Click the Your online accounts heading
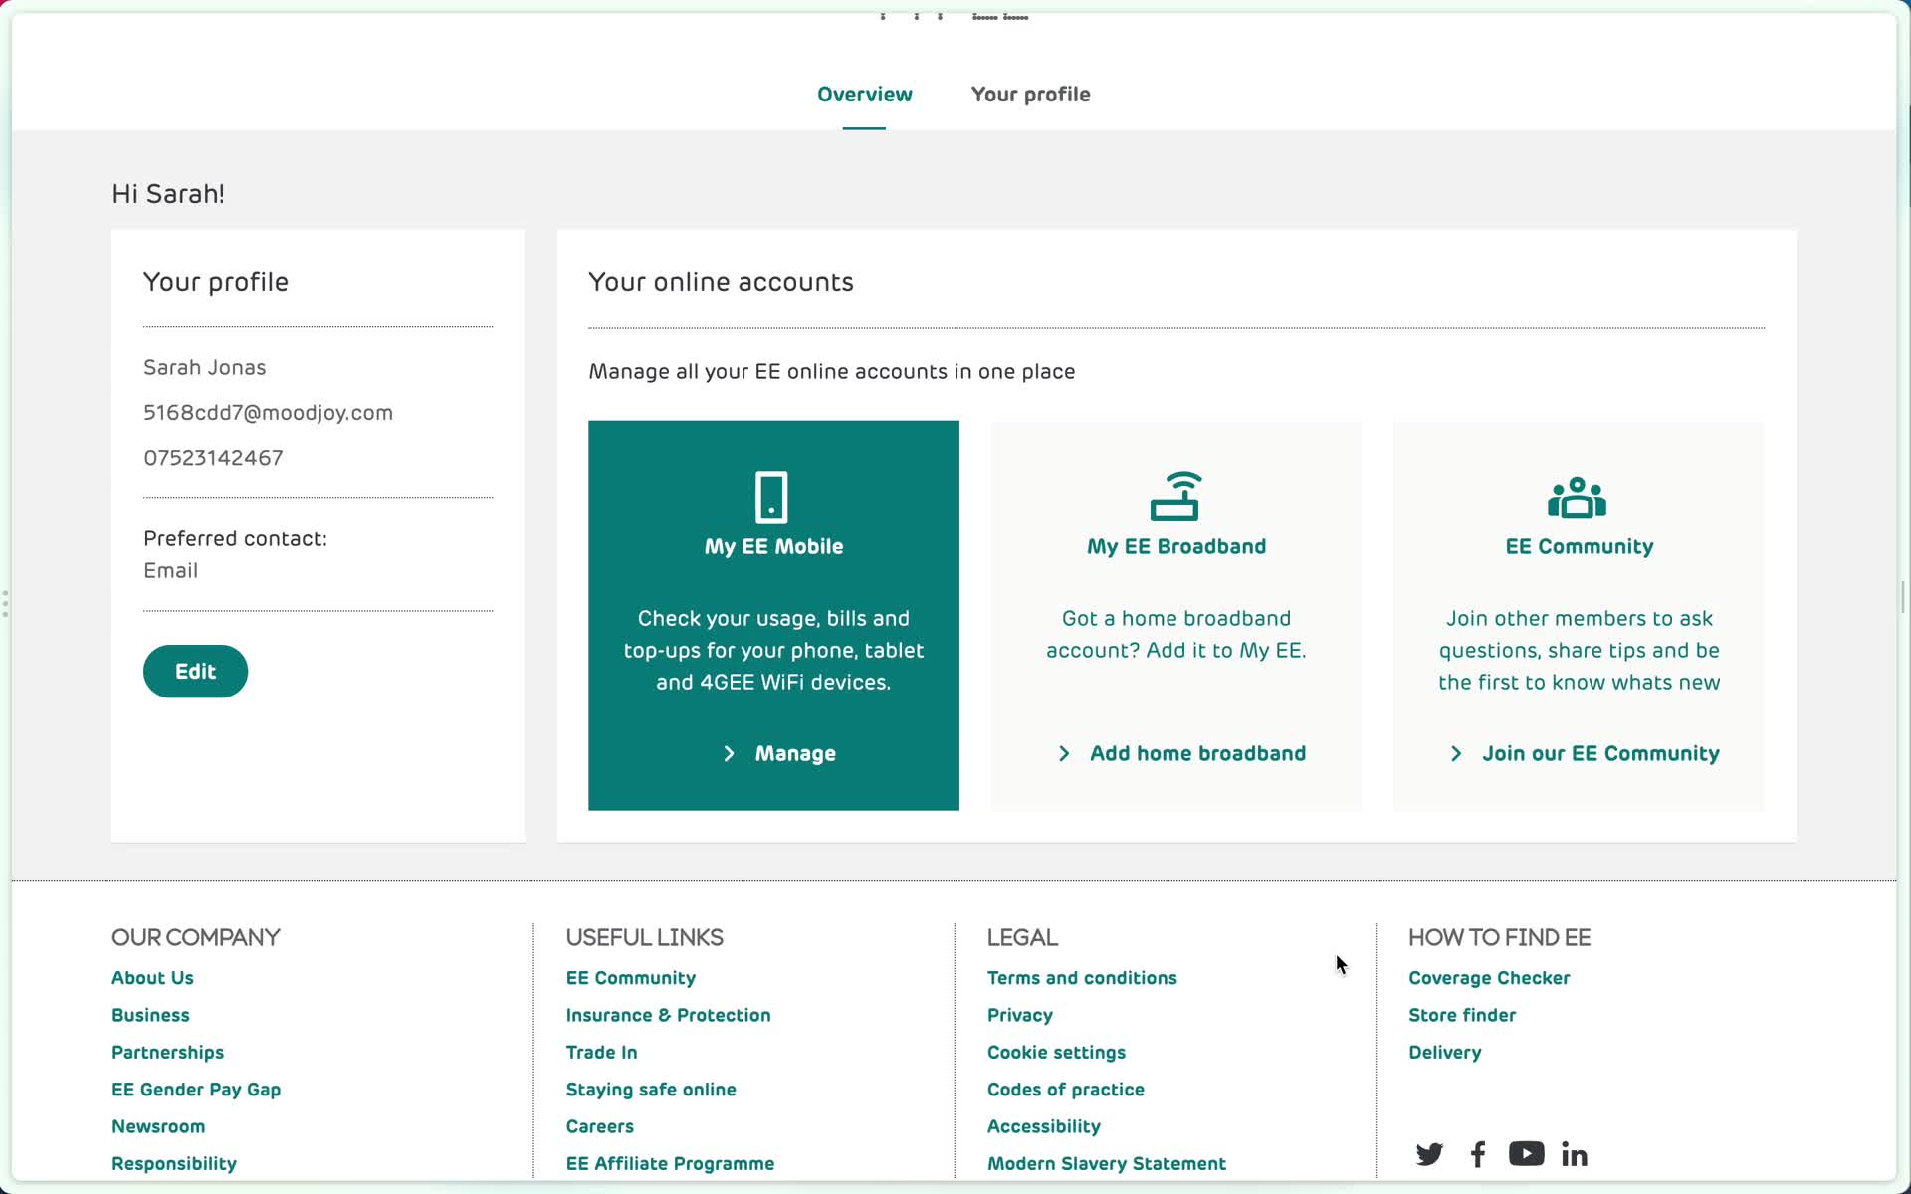The width and height of the screenshot is (1911, 1194). [x=721, y=282]
